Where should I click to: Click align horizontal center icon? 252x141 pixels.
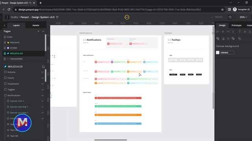coord(223,32)
